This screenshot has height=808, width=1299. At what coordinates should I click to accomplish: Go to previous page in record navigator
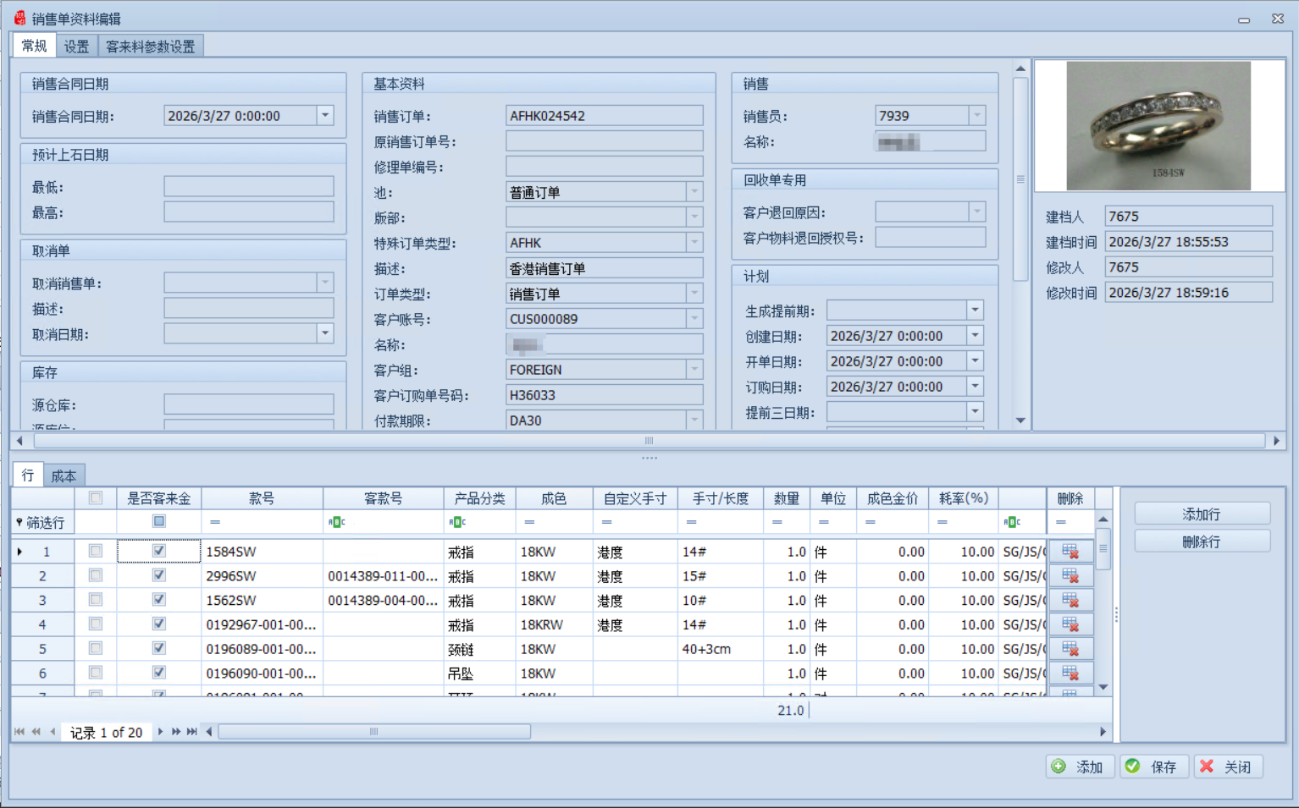click(36, 732)
